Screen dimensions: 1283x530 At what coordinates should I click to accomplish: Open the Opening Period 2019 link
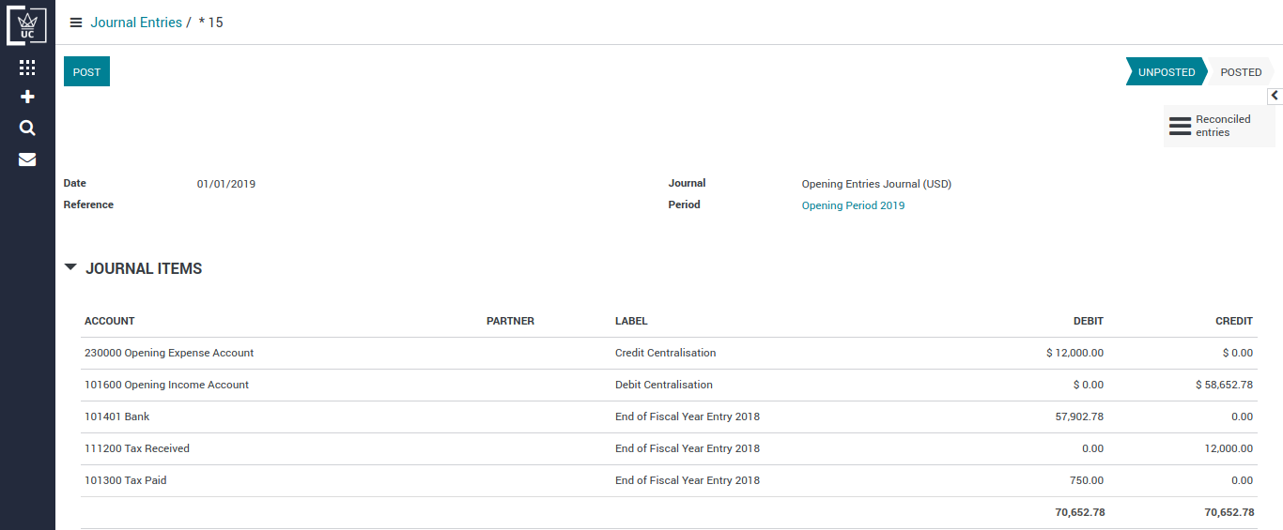pos(853,205)
